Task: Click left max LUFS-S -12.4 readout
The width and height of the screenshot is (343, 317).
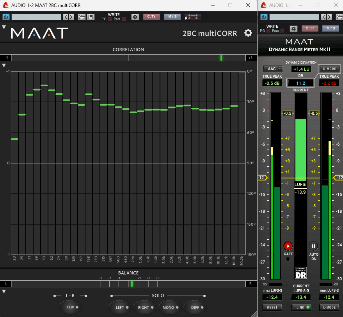Action: click(x=272, y=297)
